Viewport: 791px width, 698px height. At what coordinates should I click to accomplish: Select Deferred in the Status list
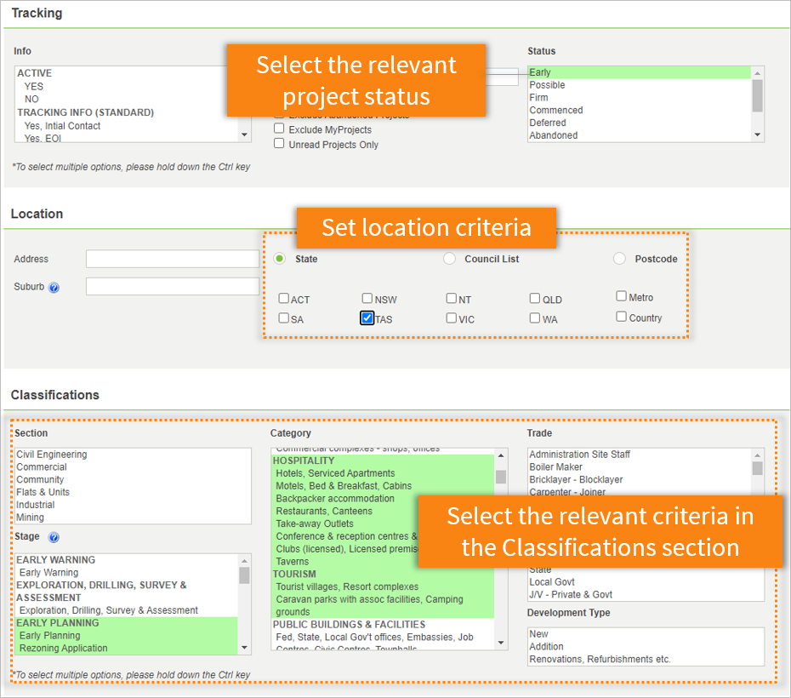(639, 123)
